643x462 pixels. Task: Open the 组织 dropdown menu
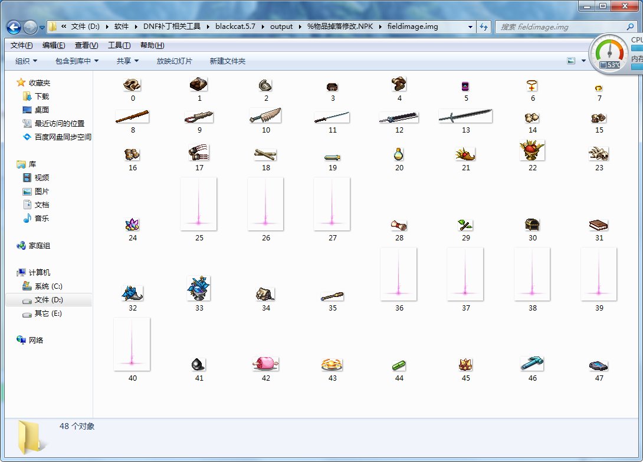coord(26,61)
